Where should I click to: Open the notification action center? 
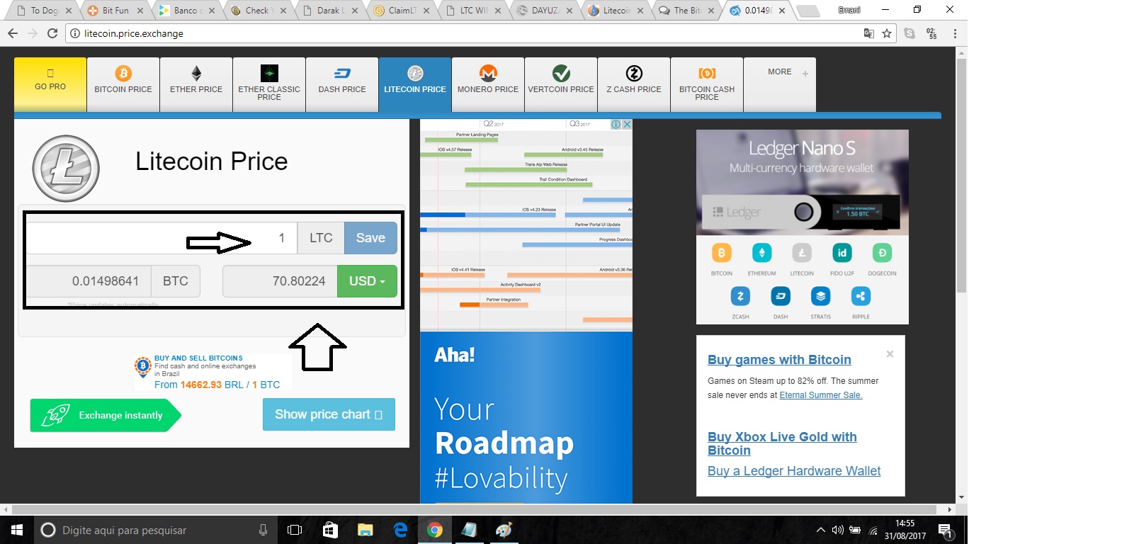tap(945, 531)
